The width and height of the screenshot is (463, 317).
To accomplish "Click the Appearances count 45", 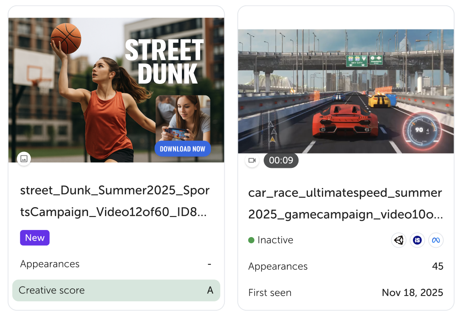I will (438, 267).
